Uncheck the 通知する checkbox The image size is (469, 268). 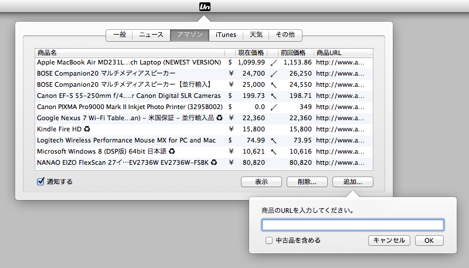41,182
